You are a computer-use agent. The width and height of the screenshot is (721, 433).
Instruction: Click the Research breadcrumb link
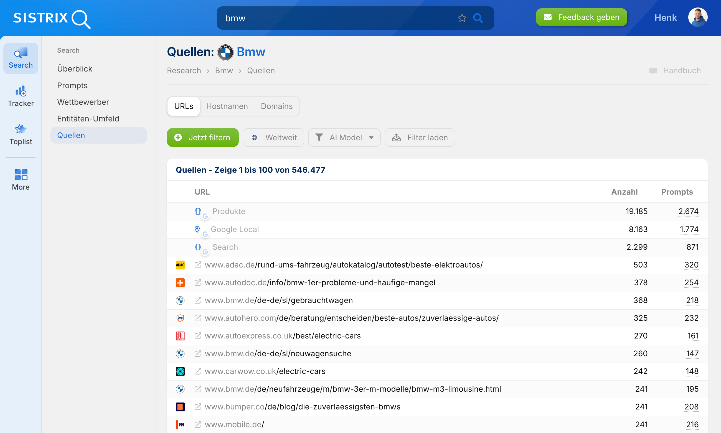point(184,70)
